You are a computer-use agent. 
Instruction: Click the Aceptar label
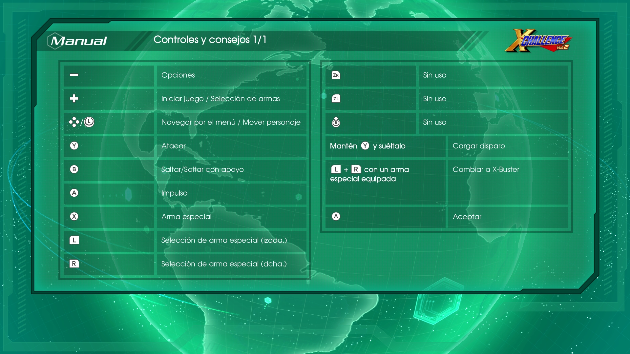click(x=467, y=217)
